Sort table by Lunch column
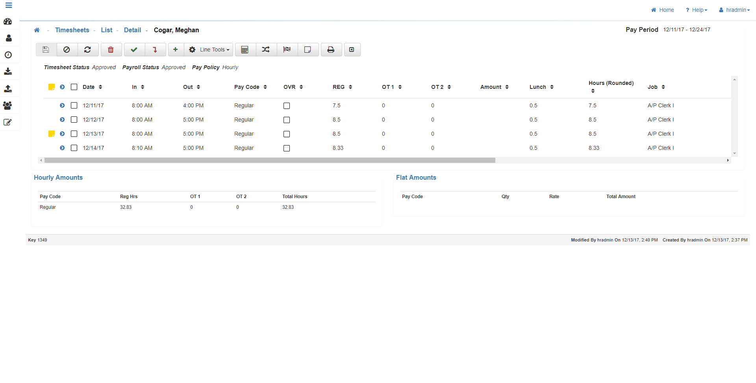The height and width of the screenshot is (383, 756). coord(542,87)
